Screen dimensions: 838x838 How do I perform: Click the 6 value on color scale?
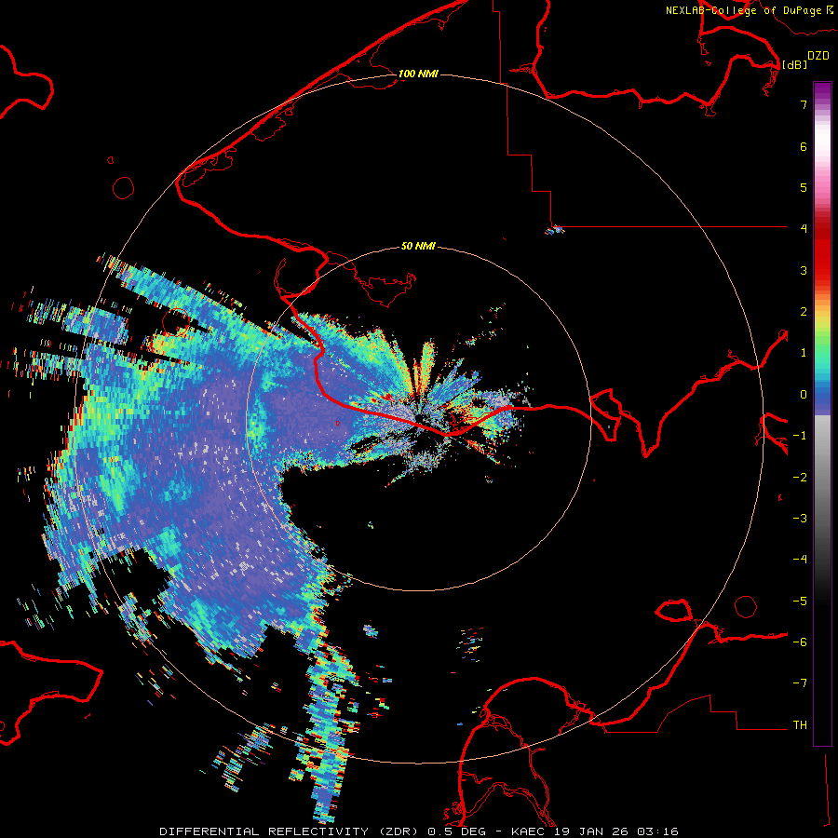coord(804,146)
